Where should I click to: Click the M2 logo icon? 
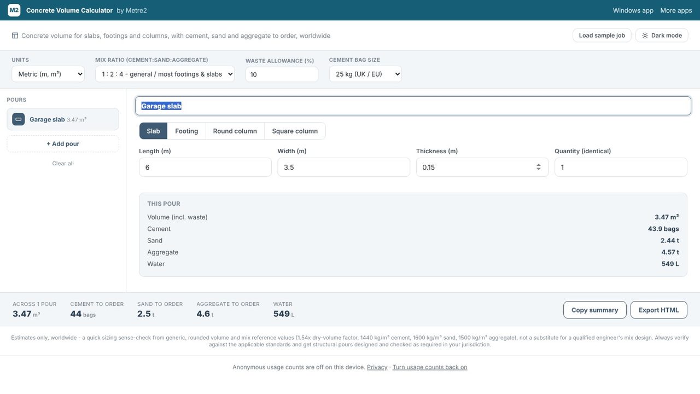[x=14, y=10]
